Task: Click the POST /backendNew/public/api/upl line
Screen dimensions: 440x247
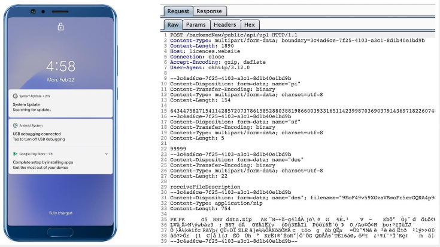Action: [233, 35]
